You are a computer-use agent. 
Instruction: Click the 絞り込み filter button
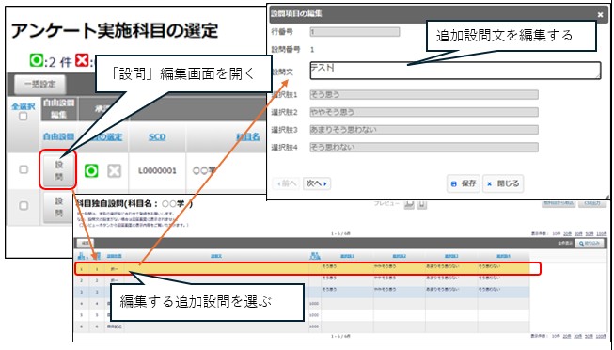(590, 244)
